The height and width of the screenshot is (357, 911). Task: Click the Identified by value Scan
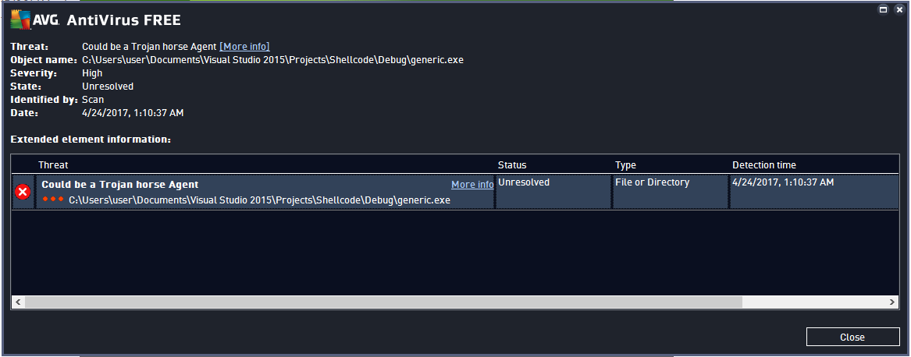[x=93, y=100]
